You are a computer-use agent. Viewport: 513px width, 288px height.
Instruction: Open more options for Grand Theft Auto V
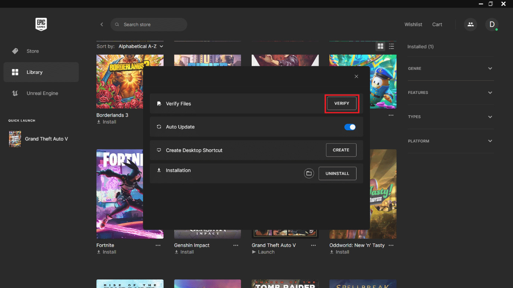click(313, 245)
